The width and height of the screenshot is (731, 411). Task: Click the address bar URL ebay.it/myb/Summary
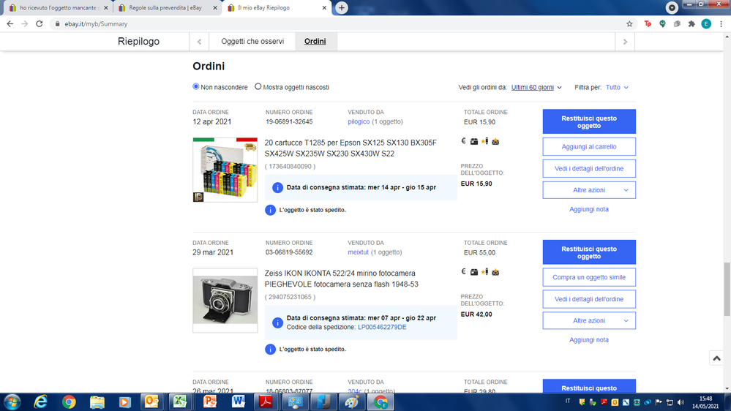[96, 23]
